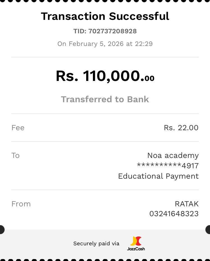This screenshot has height=261, width=210.
Task: Click the small .00 decimal of amount
Action: pos(149,78)
